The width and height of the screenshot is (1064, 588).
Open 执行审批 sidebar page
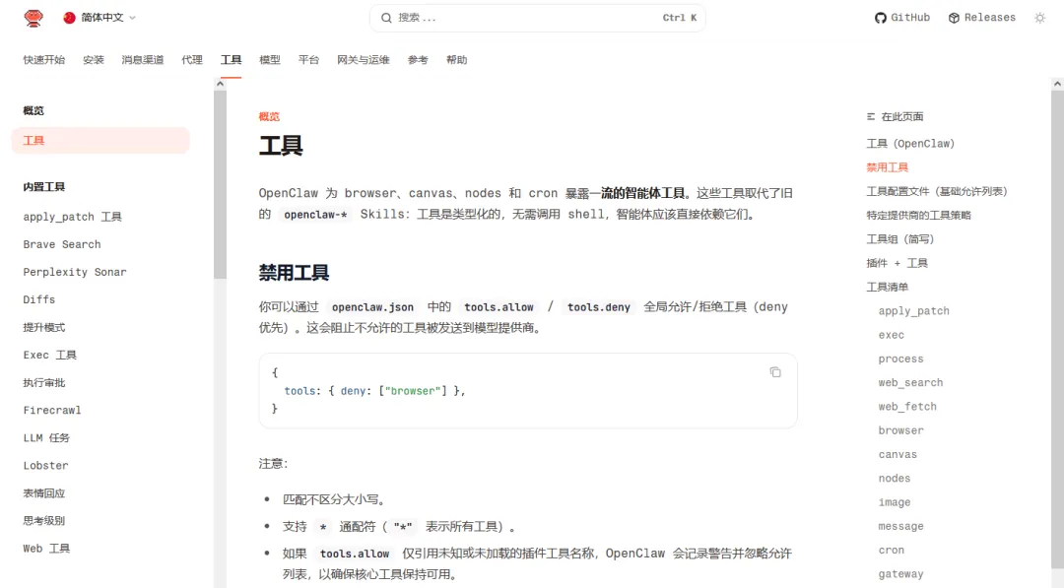pyautogui.click(x=44, y=382)
